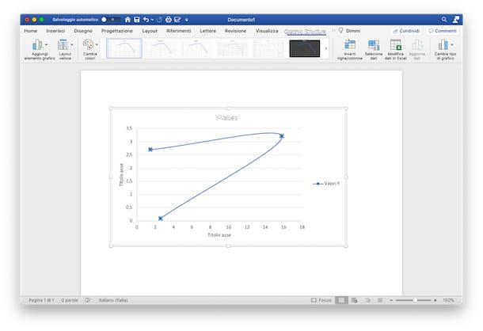Click the edit/review icon beside printer
Viewport: 483px width, 331px height.
[177, 20]
